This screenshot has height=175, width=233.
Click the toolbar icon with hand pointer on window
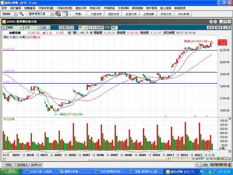click(x=58, y=14)
